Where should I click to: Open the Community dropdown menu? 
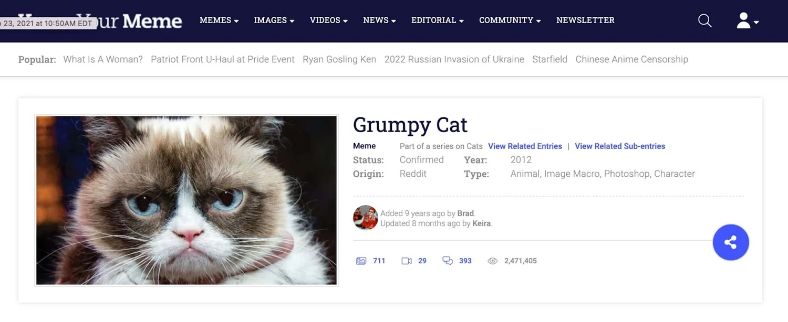pos(510,20)
